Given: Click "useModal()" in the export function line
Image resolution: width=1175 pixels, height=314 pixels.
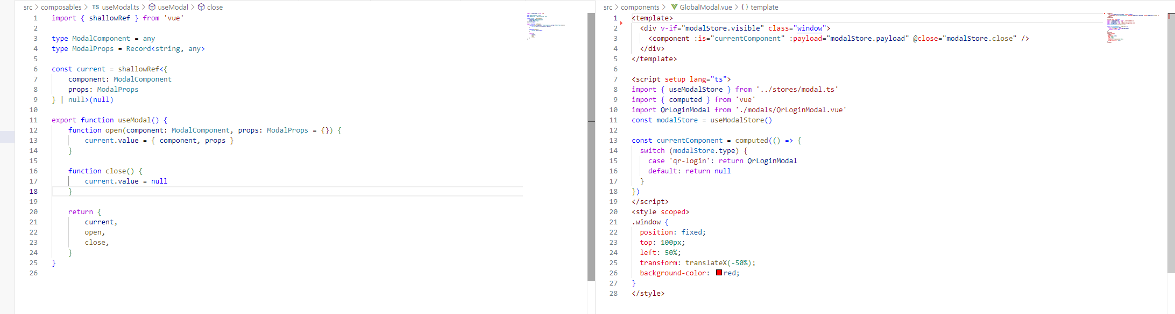Looking at the screenshot, I should [138, 120].
